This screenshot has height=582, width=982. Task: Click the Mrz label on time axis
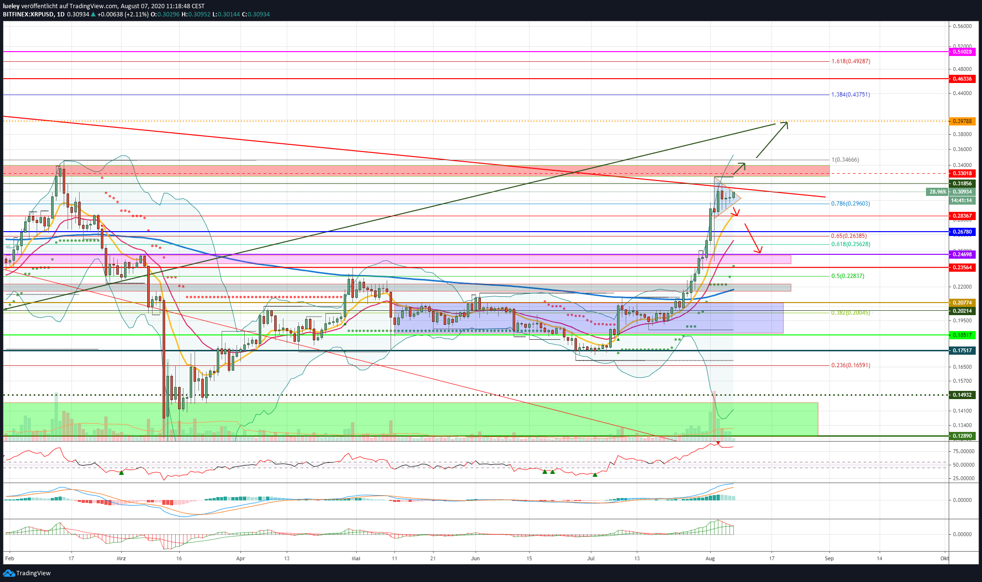pyautogui.click(x=121, y=558)
